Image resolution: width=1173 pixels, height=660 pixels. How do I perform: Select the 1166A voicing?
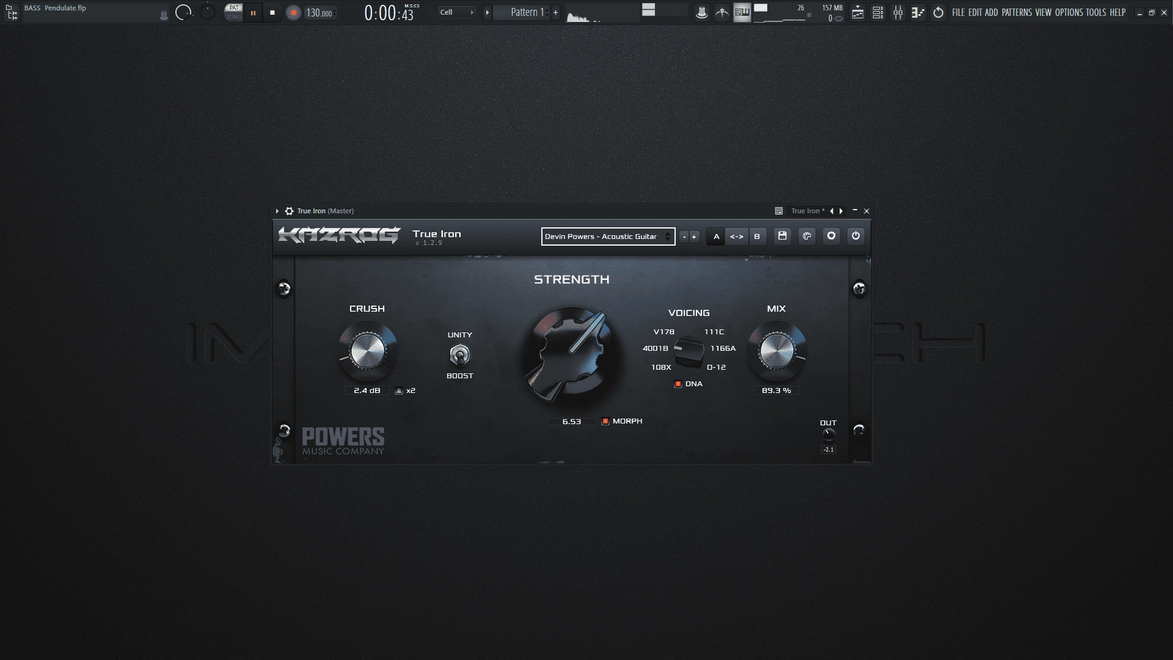point(723,348)
